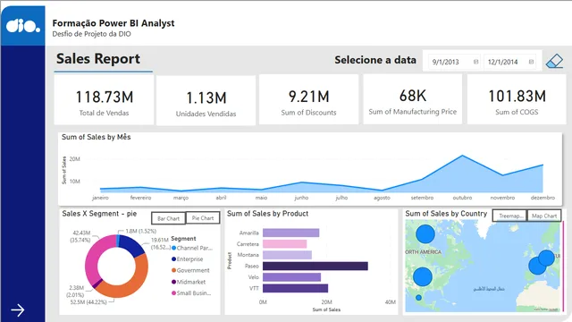Click the Midmarket legend color dot
The height and width of the screenshot is (322, 572).
173,282
